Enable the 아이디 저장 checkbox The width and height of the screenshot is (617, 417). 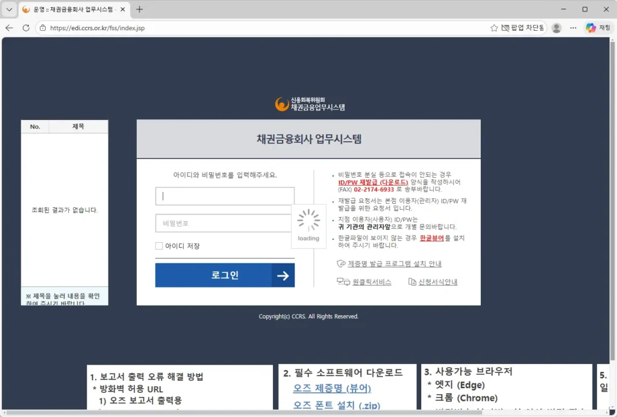click(159, 246)
